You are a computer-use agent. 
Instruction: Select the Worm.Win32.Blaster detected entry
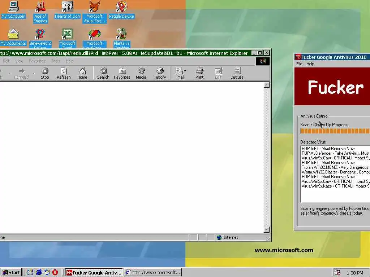pyautogui.click(x=336, y=172)
